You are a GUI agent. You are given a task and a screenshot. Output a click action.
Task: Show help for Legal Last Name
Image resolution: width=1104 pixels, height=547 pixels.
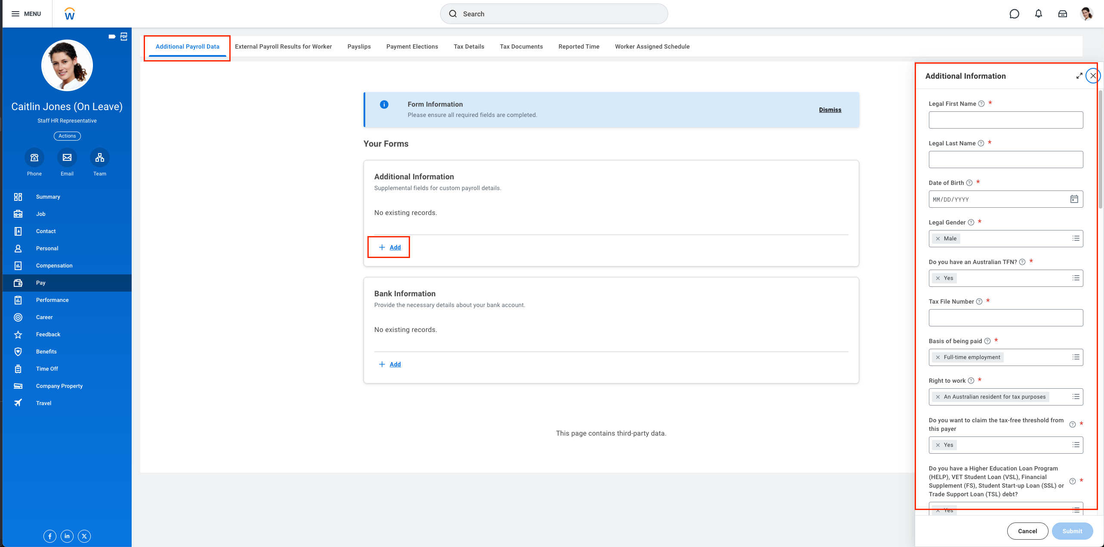pos(981,143)
